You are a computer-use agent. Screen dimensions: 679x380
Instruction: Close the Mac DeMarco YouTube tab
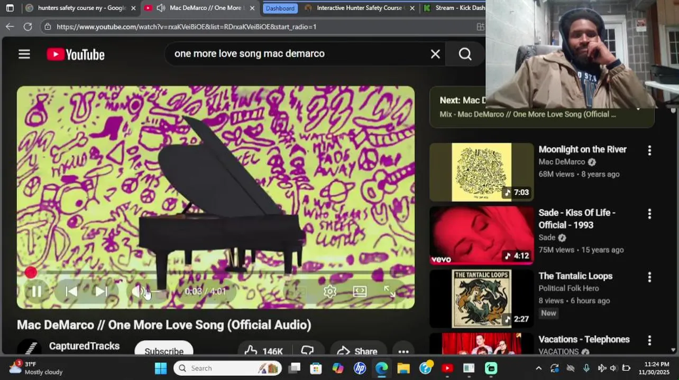pyautogui.click(x=252, y=8)
